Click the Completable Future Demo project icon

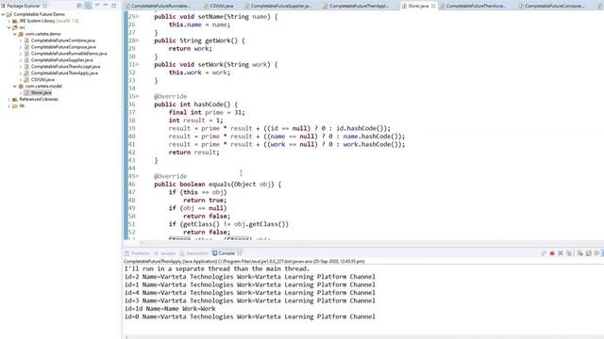(x=9, y=14)
